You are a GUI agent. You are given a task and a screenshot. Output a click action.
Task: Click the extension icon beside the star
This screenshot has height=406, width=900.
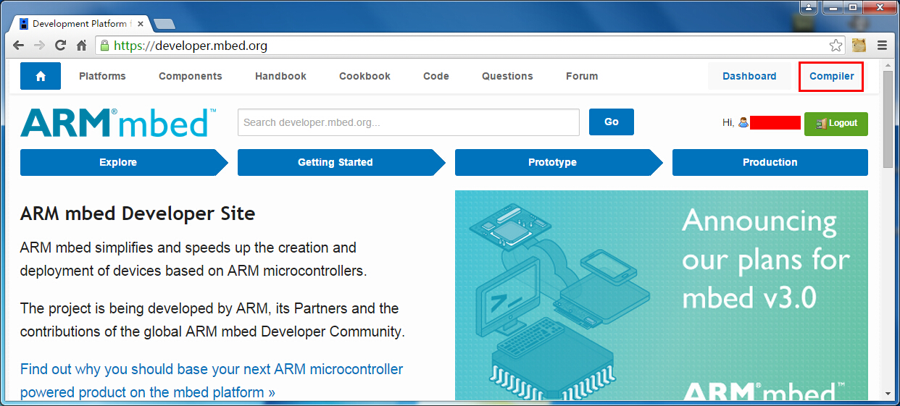click(x=859, y=46)
